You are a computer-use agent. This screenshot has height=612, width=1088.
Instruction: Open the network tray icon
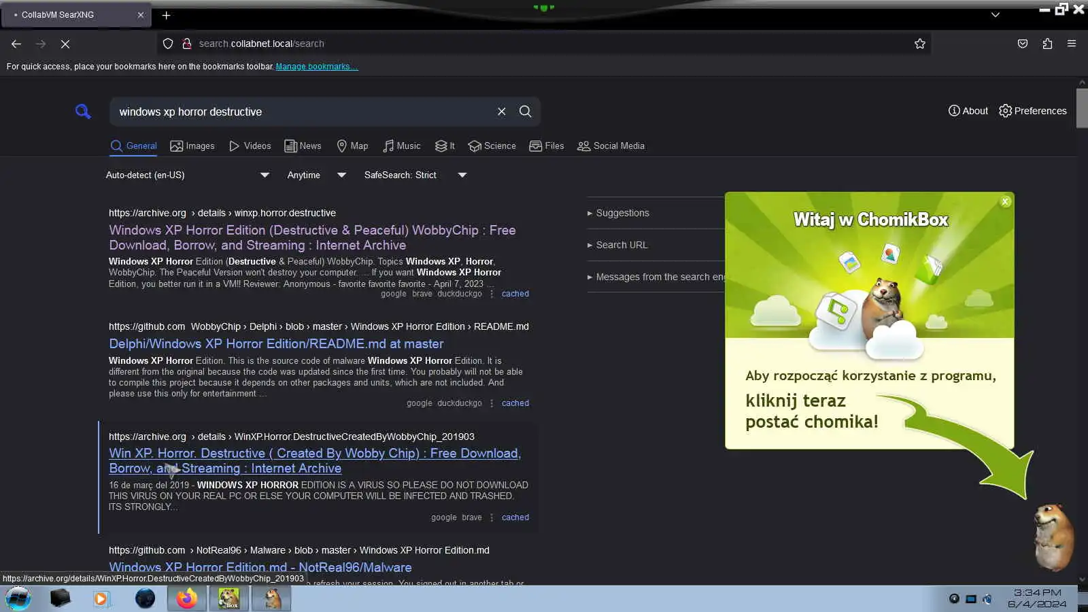971,599
